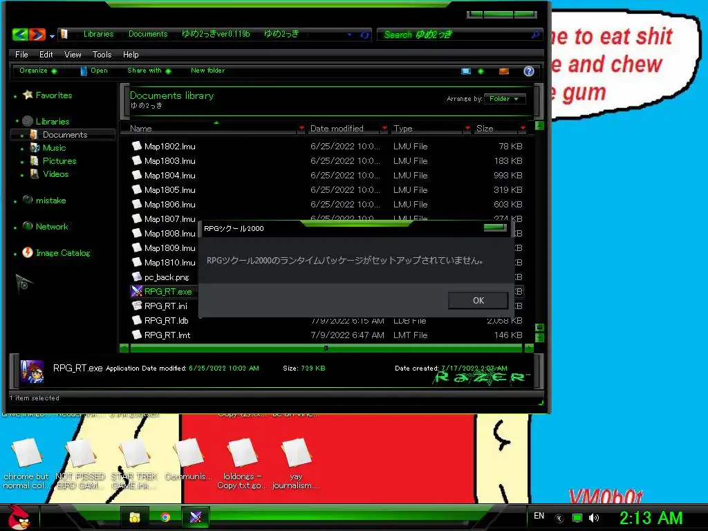Open Name column filter dropdown arrow

point(301,129)
